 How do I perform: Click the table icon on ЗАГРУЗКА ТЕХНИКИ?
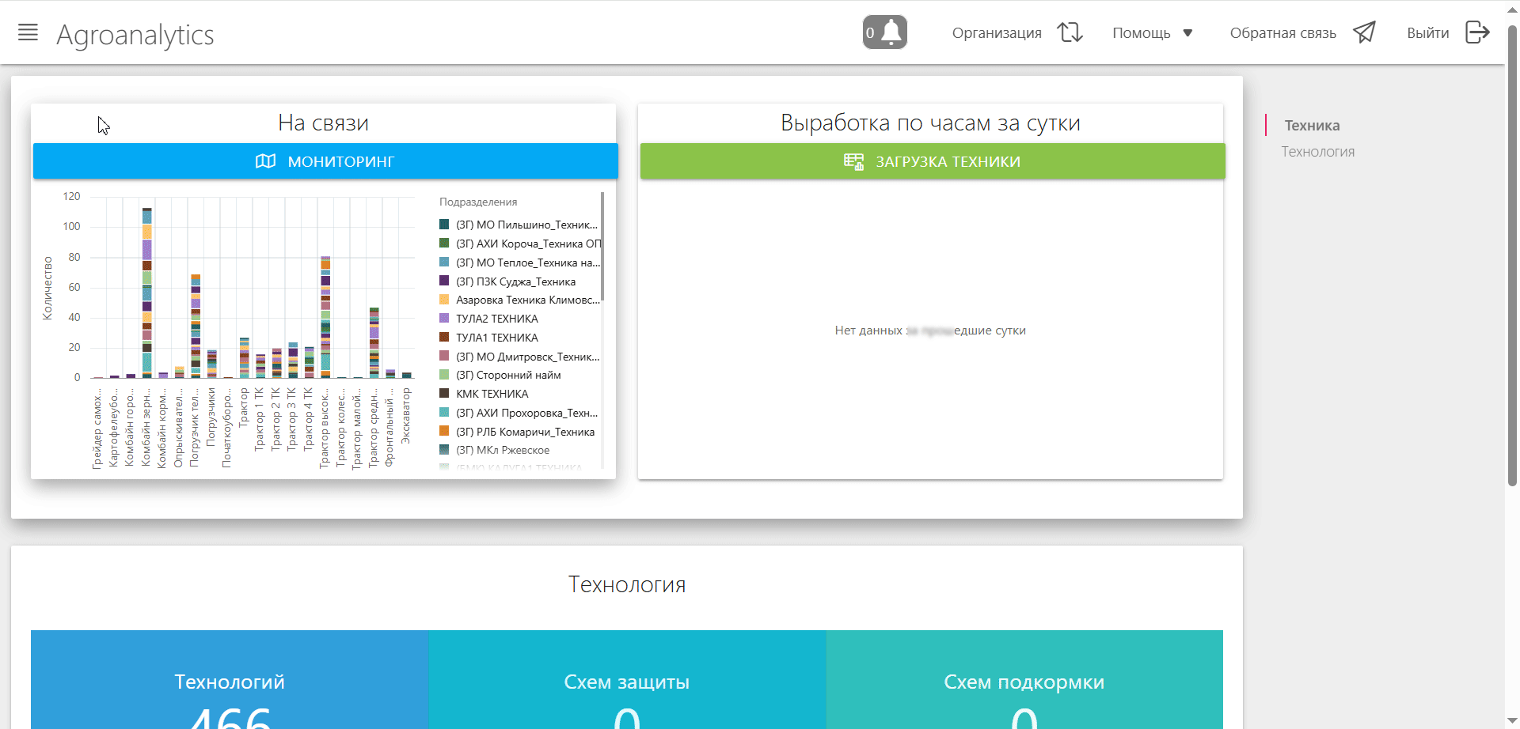coord(853,161)
